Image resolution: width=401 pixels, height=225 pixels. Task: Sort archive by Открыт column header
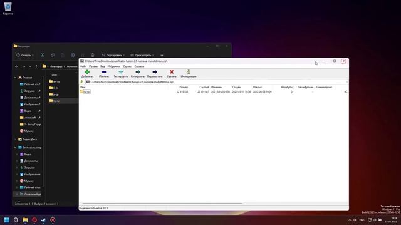(x=258, y=87)
